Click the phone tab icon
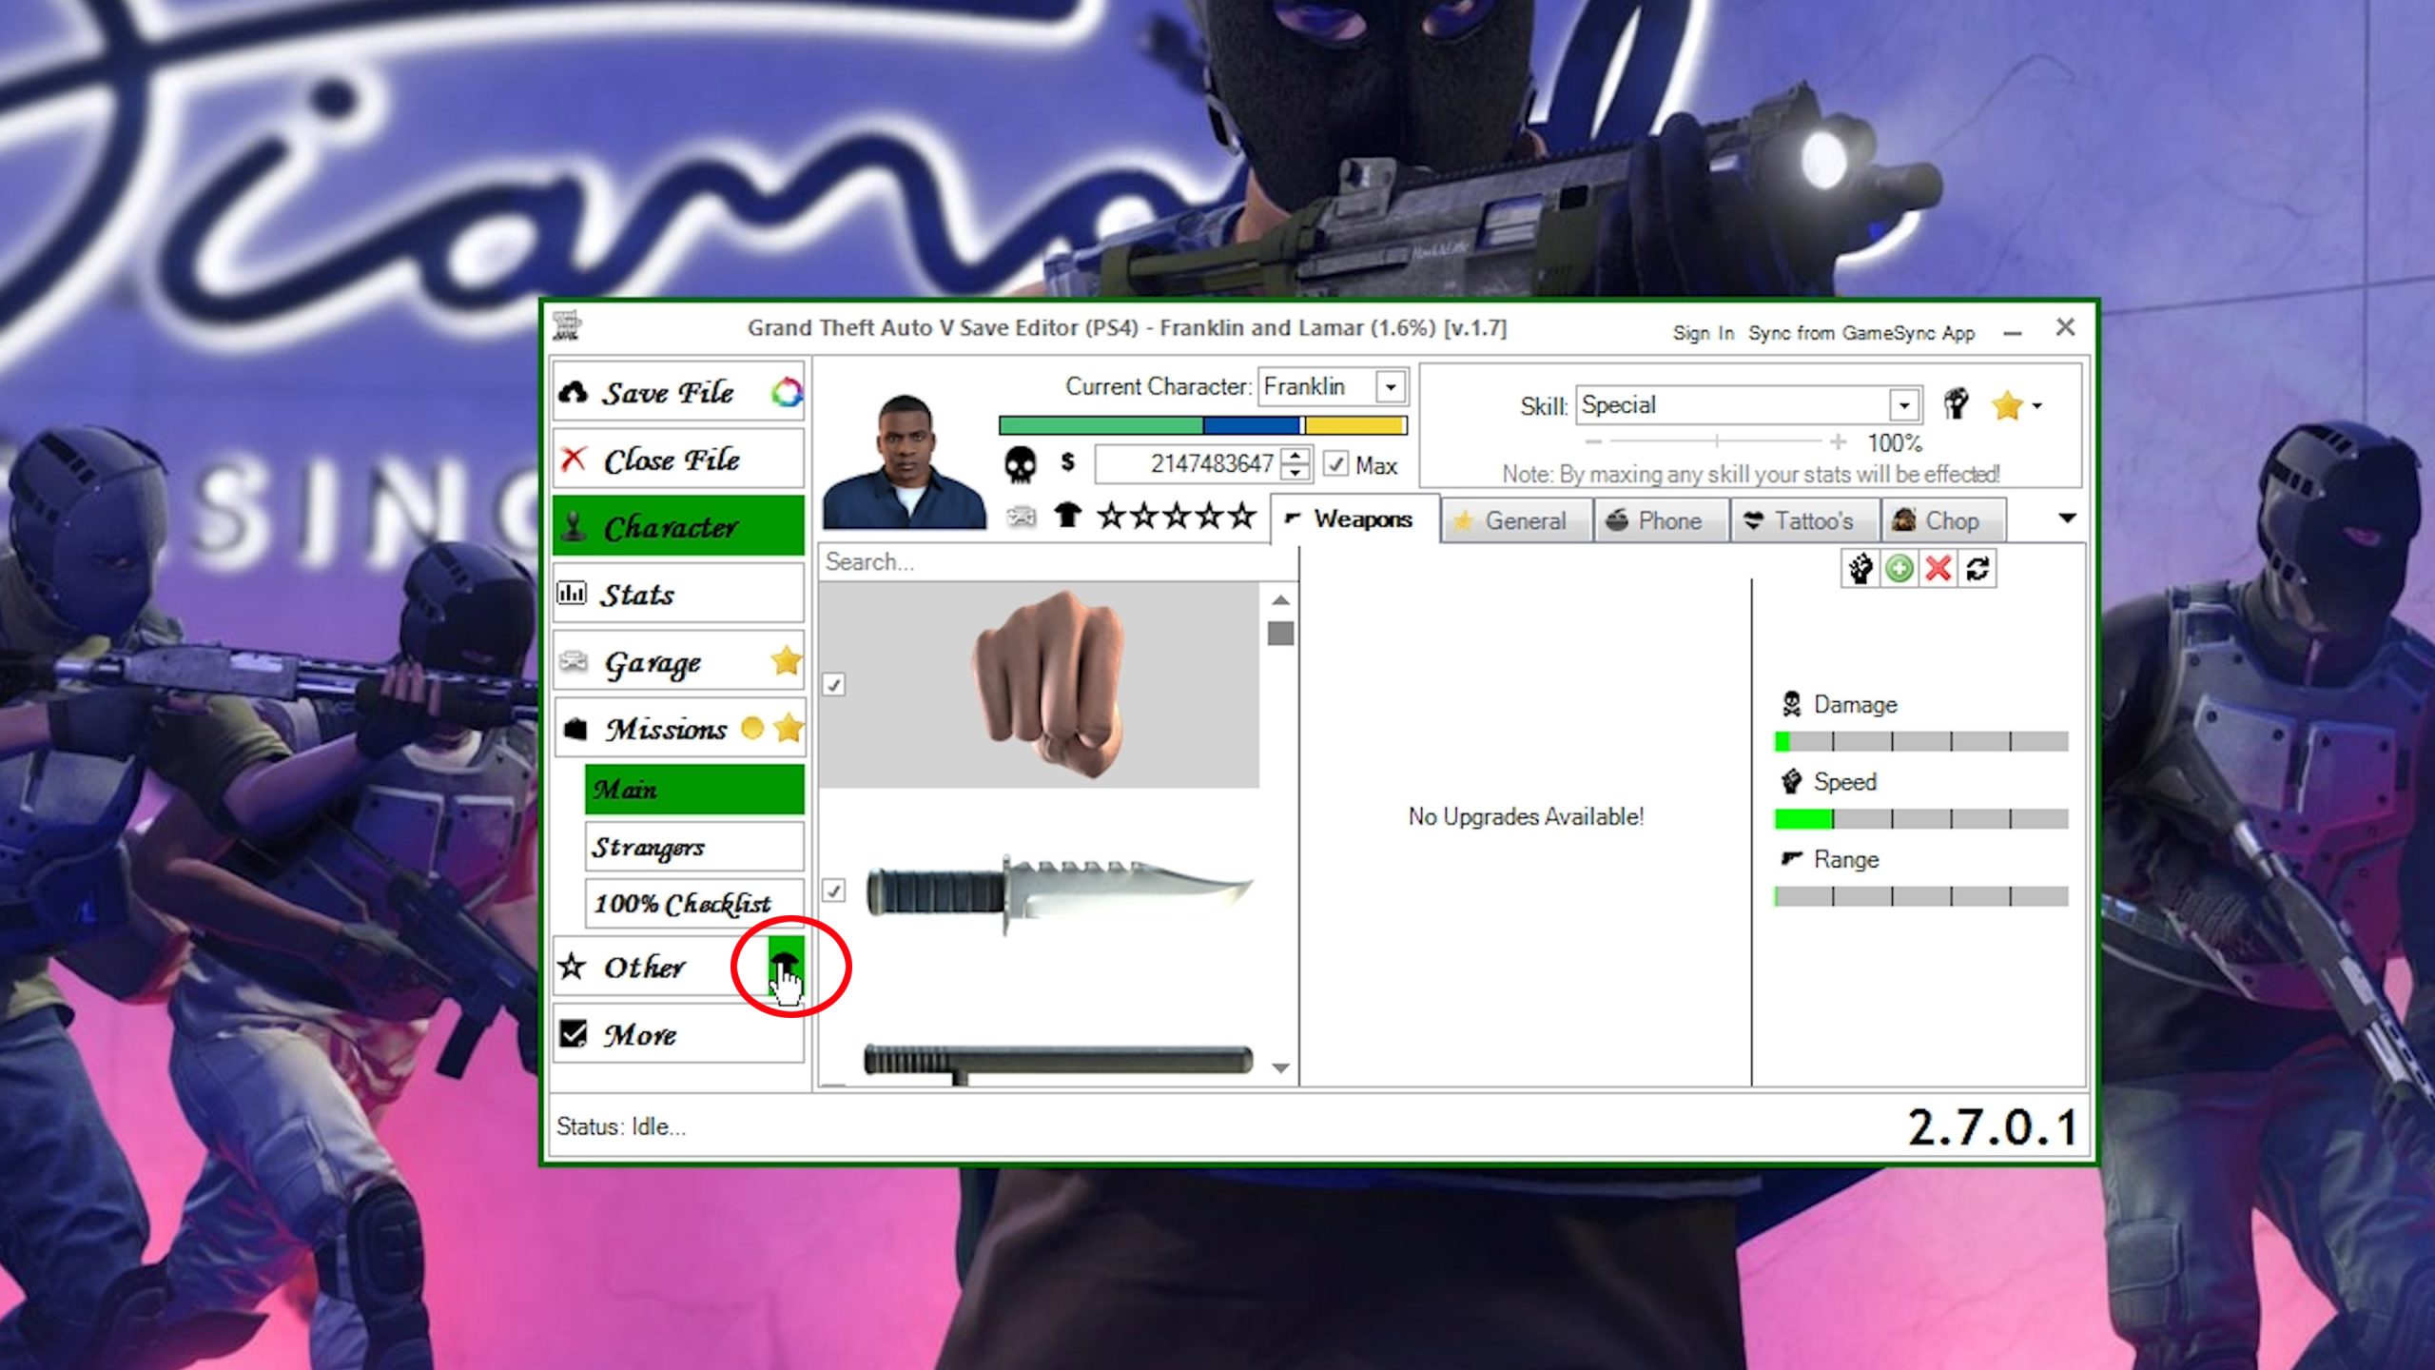 coord(1612,520)
